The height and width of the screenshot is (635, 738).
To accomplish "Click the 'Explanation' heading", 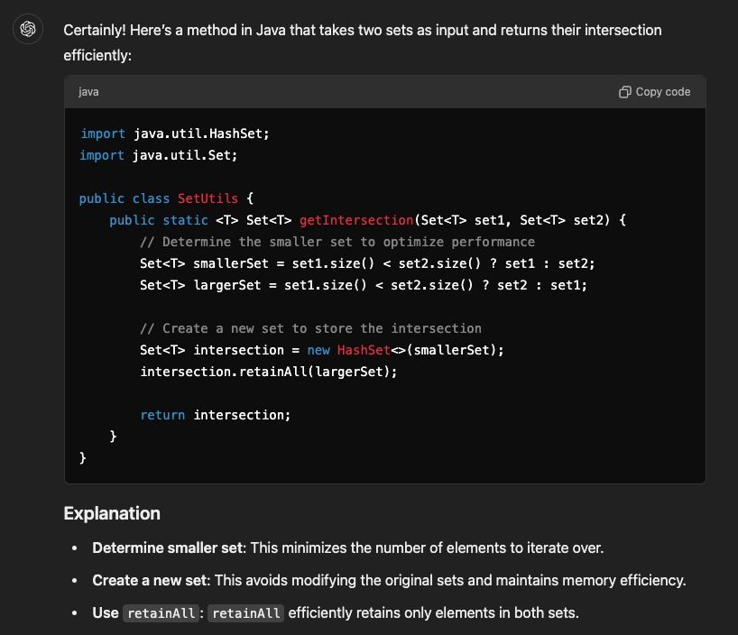I will tap(112, 513).
